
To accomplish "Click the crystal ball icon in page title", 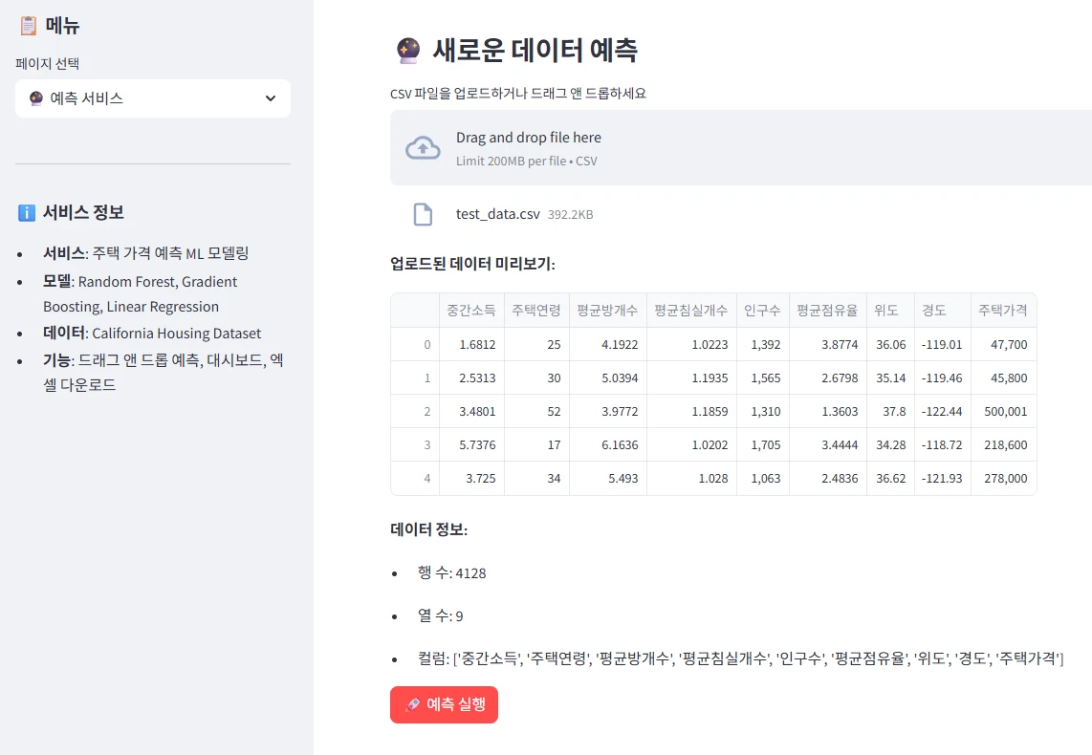I will pos(408,50).
